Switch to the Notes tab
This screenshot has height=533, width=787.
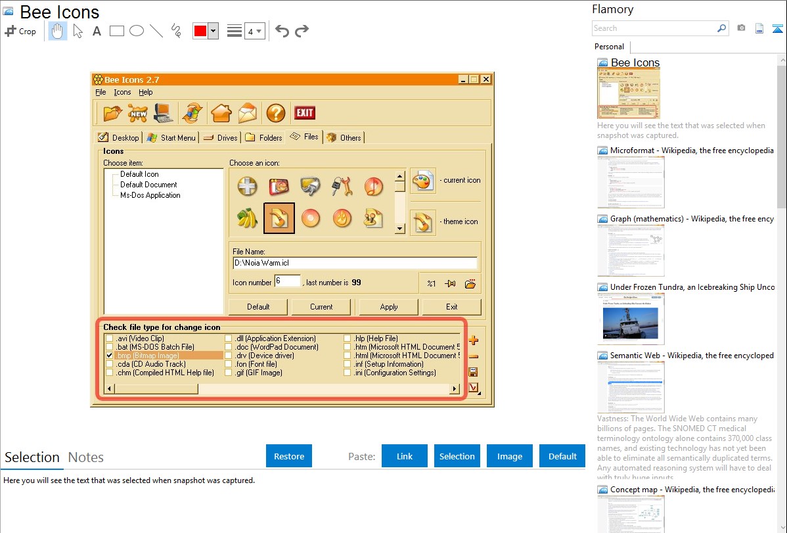click(x=86, y=457)
